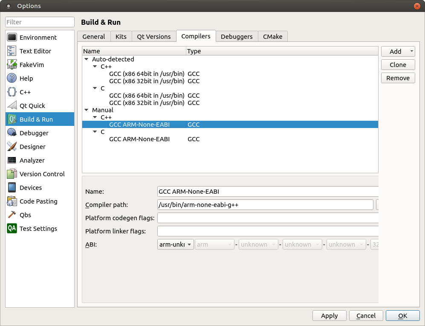Switch to the Qt Versions tab
Screen dimensions: 425x326
pyautogui.click(x=154, y=37)
